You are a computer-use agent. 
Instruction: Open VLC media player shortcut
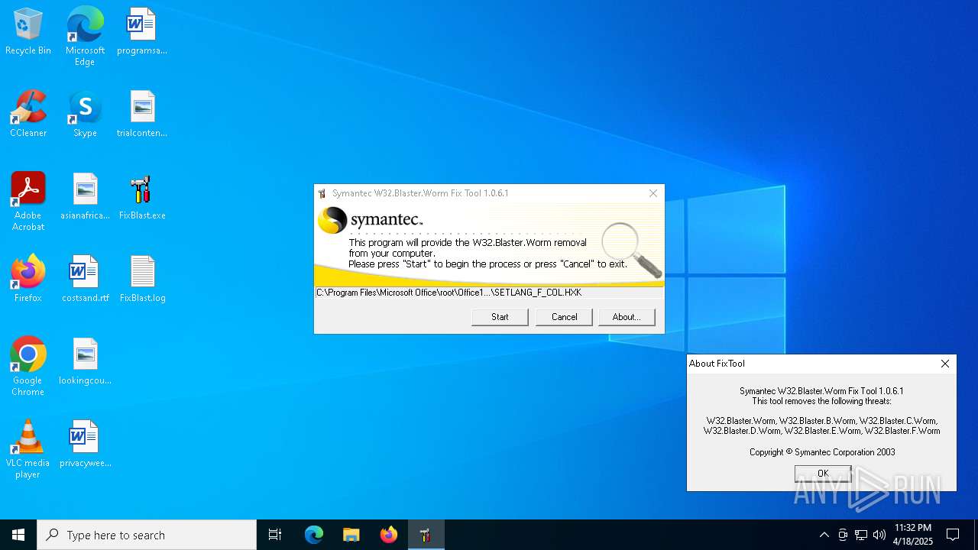[28, 449]
